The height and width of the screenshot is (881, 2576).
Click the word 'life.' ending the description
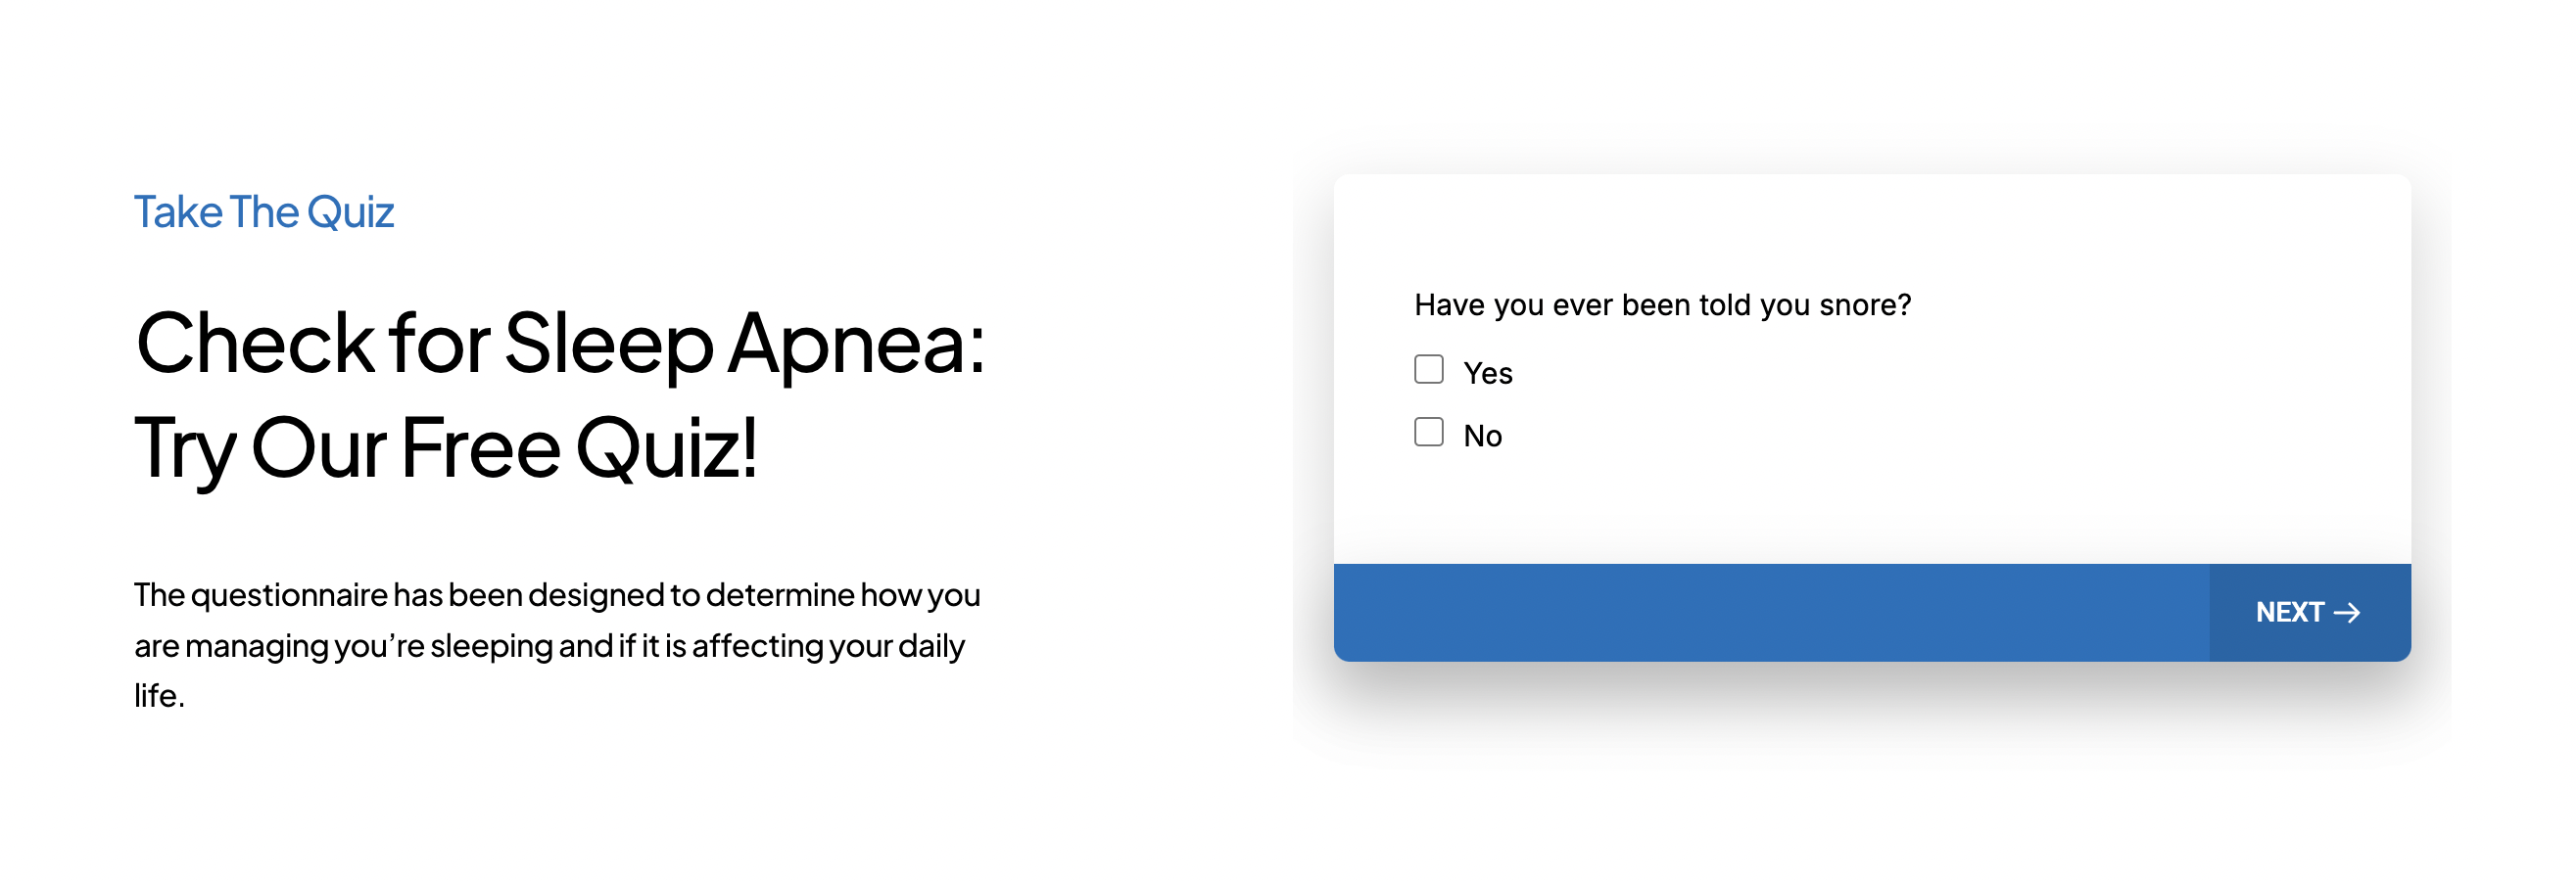pyautogui.click(x=159, y=695)
